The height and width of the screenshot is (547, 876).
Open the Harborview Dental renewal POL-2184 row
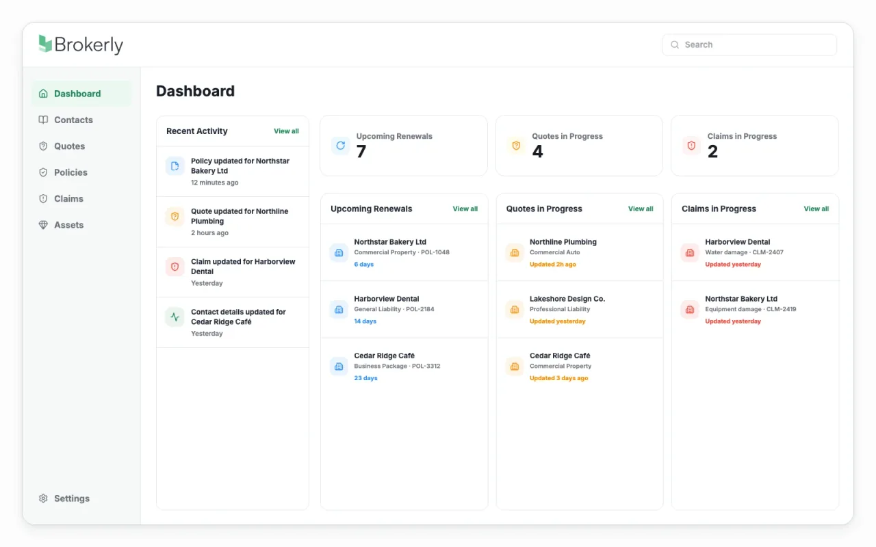pyautogui.click(x=404, y=310)
